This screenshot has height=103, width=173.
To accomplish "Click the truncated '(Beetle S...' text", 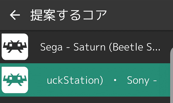I will pyautogui.click(x=134, y=47).
